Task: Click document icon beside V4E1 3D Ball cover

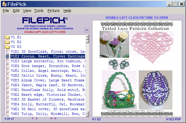Action: tap(7, 109)
